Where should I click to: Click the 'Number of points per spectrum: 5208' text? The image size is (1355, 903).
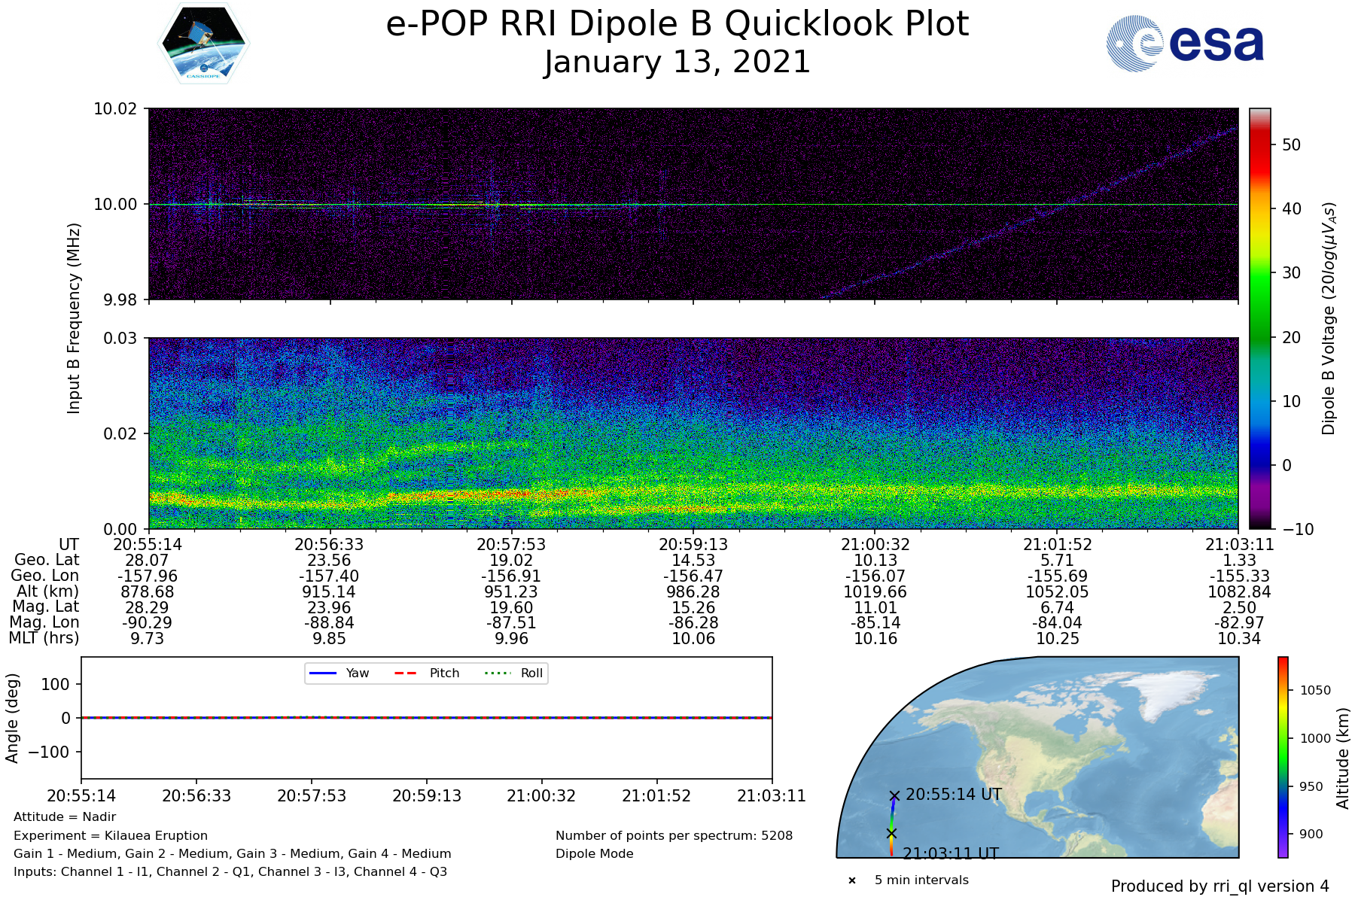674,835
